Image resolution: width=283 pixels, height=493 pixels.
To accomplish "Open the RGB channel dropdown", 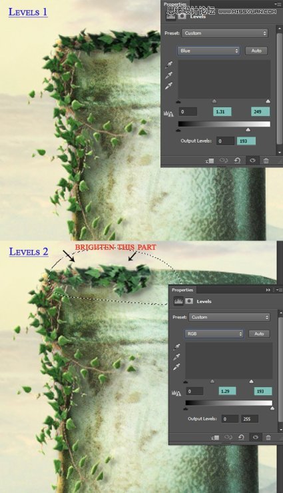I will (214, 334).
